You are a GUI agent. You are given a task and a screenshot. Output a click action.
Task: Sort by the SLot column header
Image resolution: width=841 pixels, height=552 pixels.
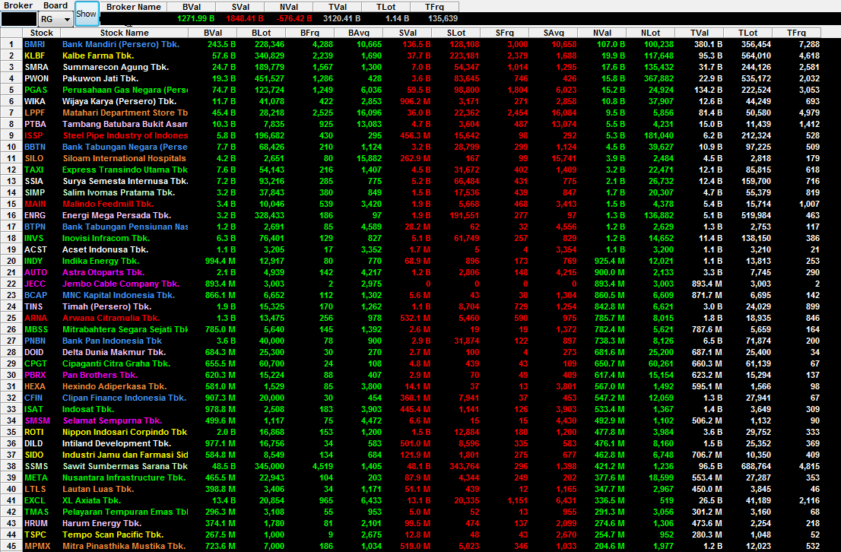[x=456, y=33]
